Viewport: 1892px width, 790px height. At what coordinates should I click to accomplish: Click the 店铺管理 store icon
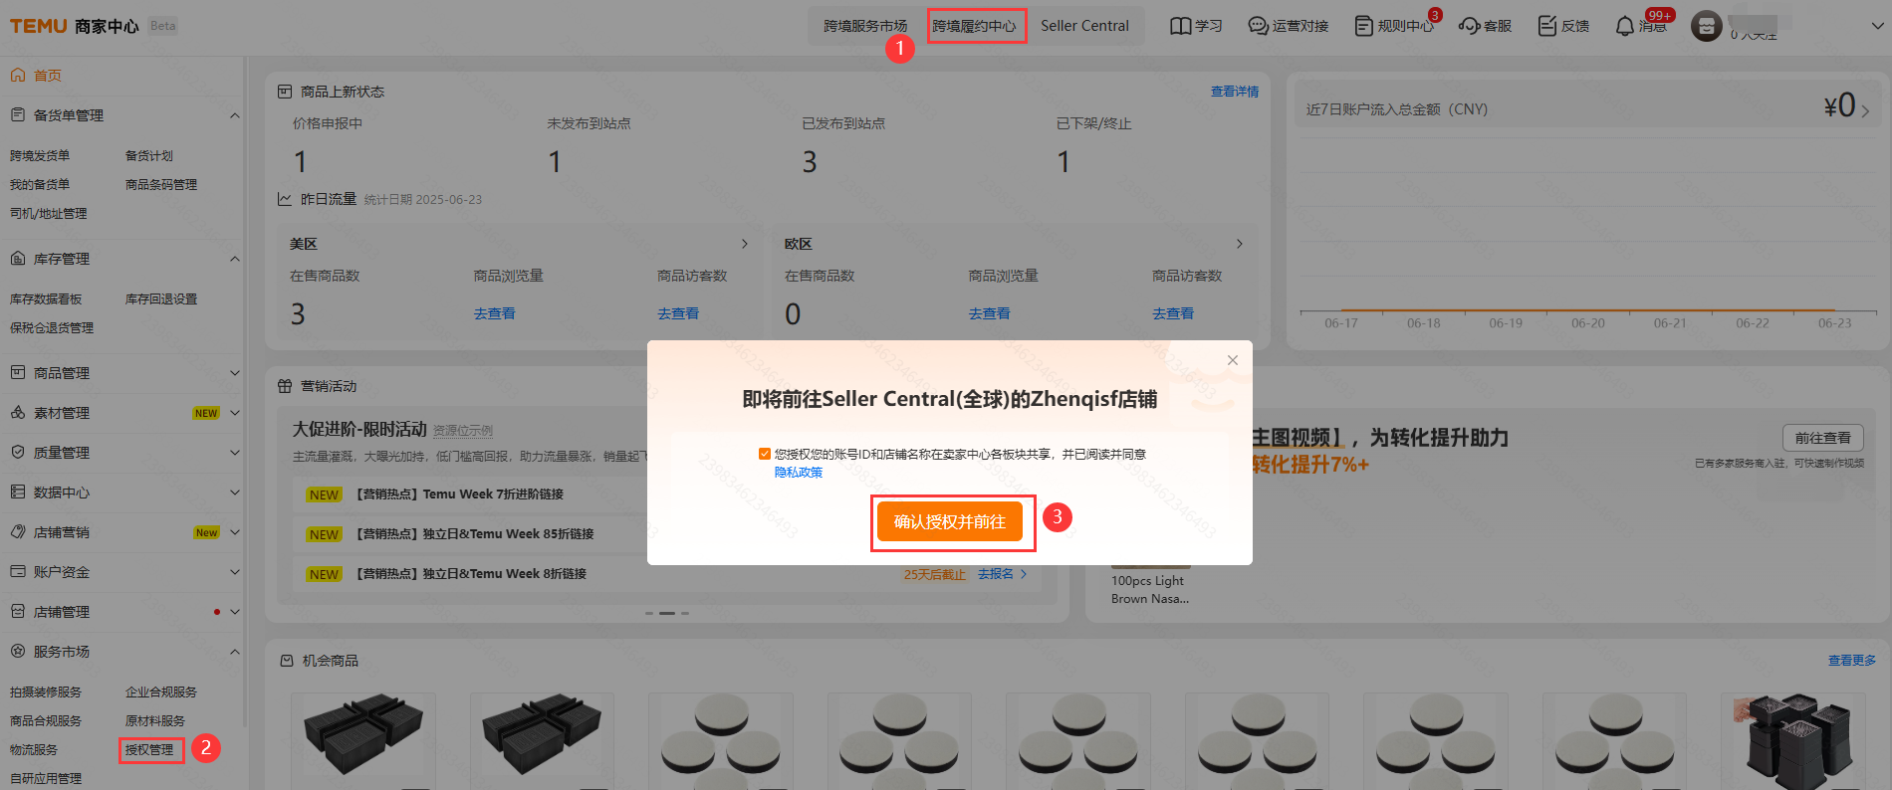(18, 612)
